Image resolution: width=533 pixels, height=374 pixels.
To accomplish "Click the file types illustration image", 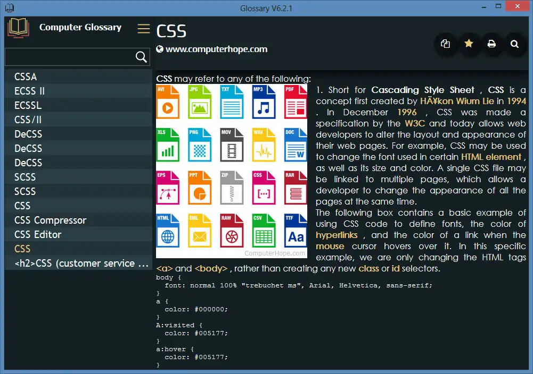I will click(232, 171).
